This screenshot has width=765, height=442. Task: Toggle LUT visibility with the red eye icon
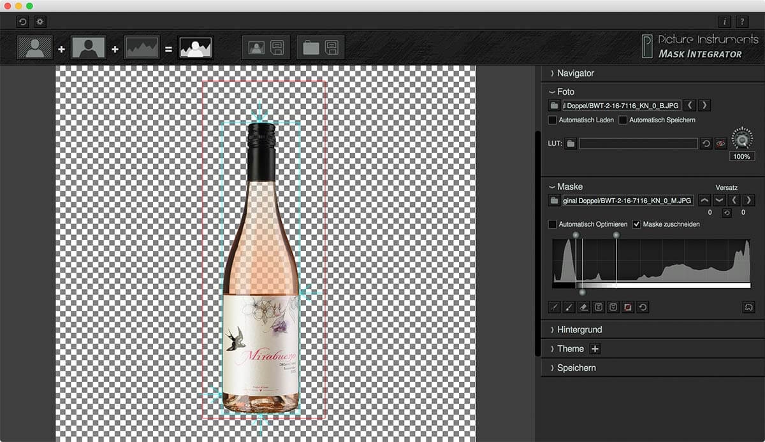click(720, 144)
